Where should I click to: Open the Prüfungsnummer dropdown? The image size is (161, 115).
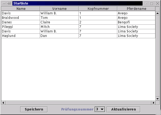(x=100, y=109)
